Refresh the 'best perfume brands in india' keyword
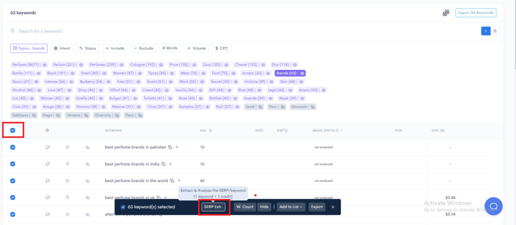The width and height of the screenshot is (516, 225). [x=48, y=164]
